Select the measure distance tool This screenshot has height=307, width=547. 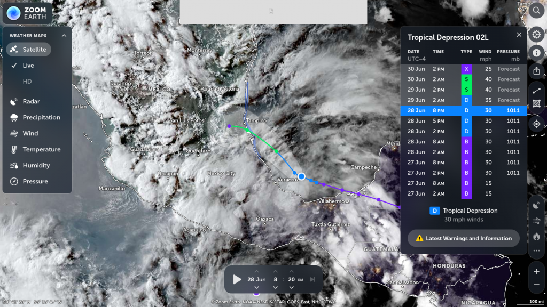pyautogui.click(x=536, y=91)
